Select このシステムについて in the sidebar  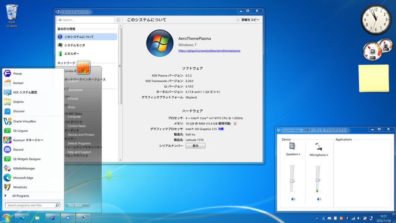click(87, 36)
